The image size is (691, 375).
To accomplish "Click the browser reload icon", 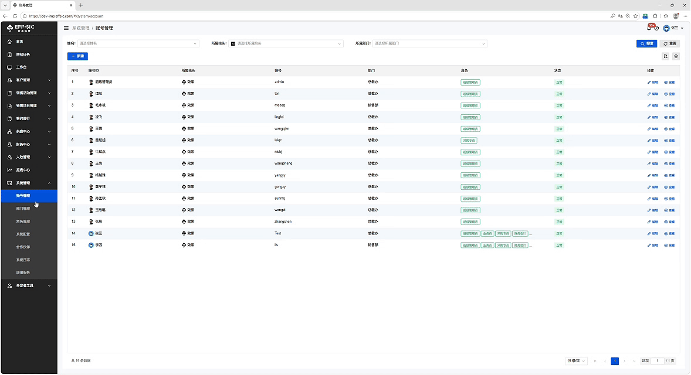I will point(15,16).
